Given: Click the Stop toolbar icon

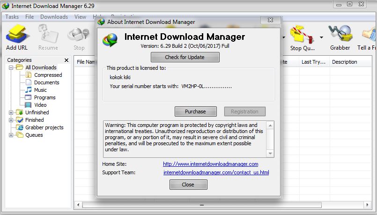Looking at the screenshot, I should click(x=79, y=34).
